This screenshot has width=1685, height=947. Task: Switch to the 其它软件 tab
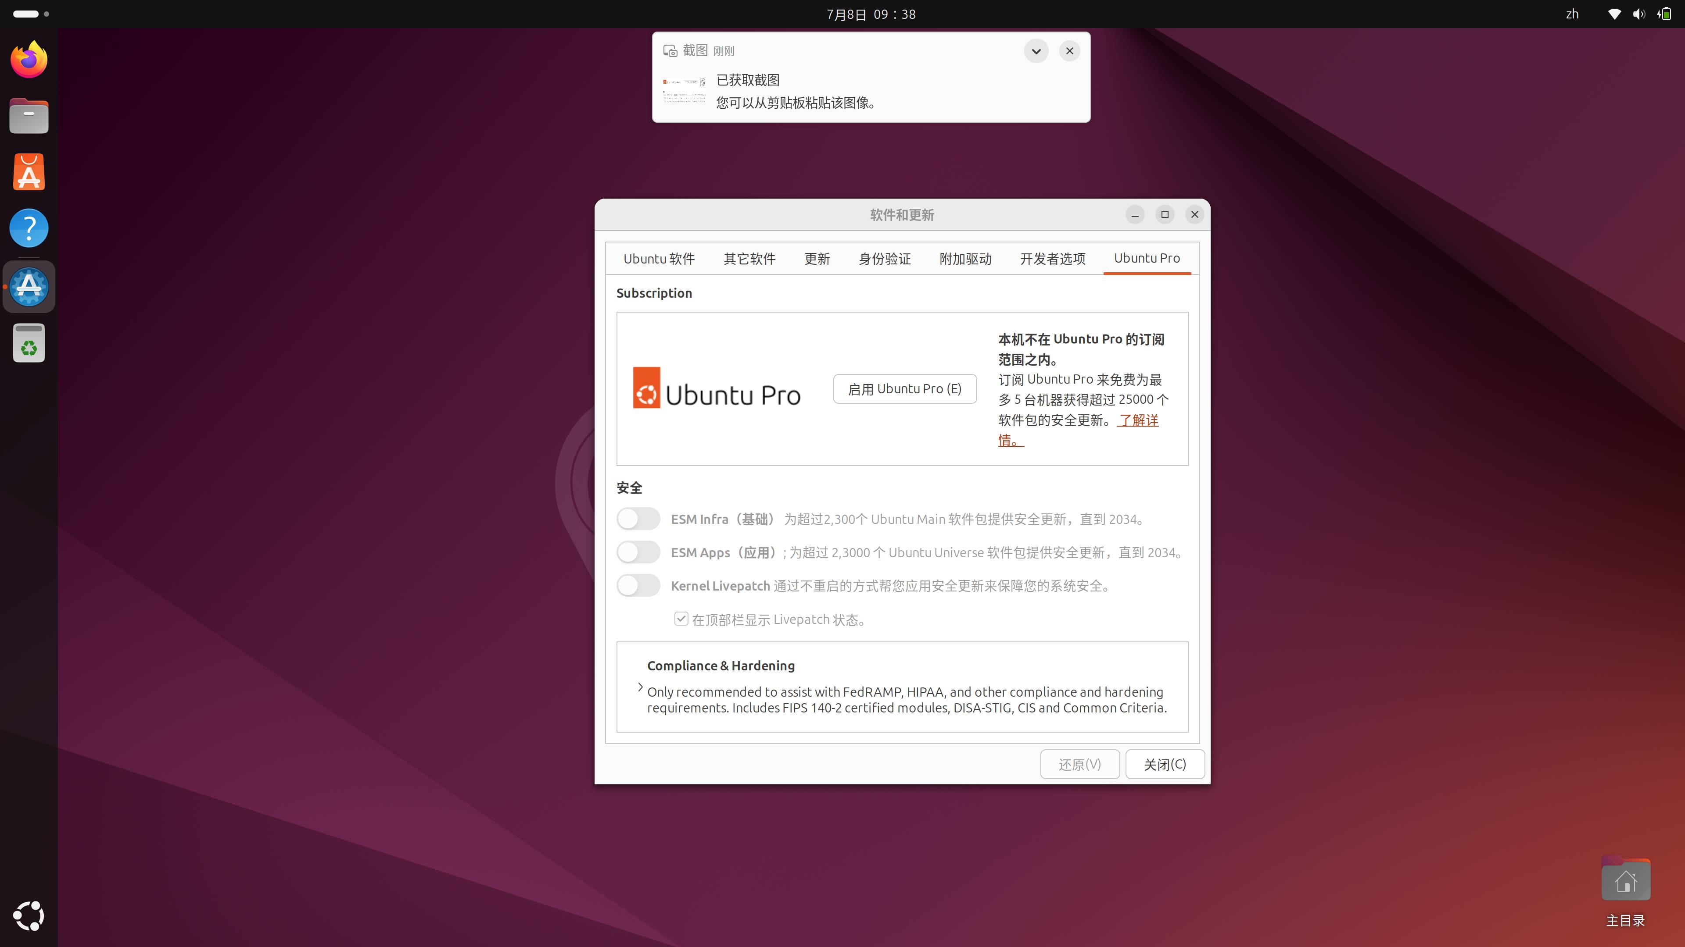[749, 259]
